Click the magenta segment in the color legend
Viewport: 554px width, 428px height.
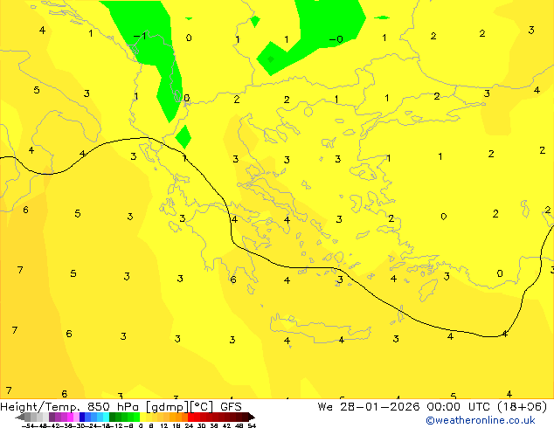pos(70,417)
